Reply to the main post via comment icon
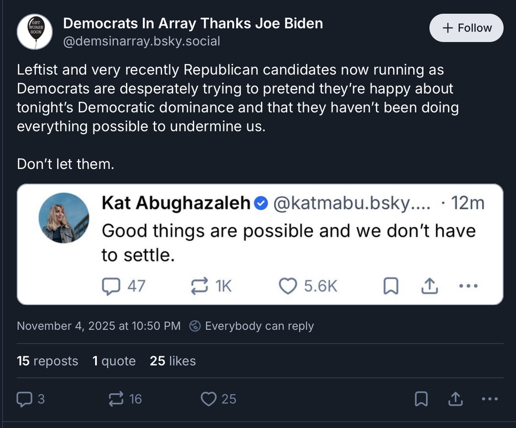Screen dimensions: 516x428 click(x=25, y=399)
